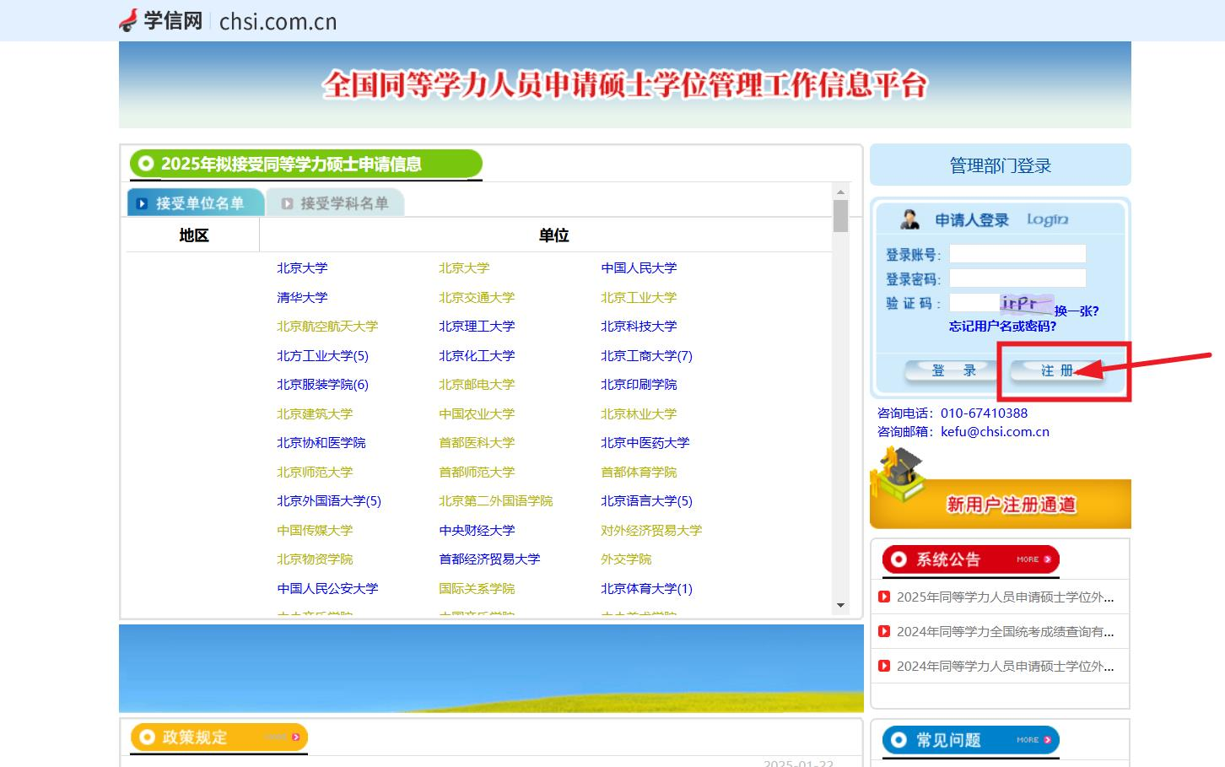Click the kefu@chsi.com.cn email link

(996, 431)
